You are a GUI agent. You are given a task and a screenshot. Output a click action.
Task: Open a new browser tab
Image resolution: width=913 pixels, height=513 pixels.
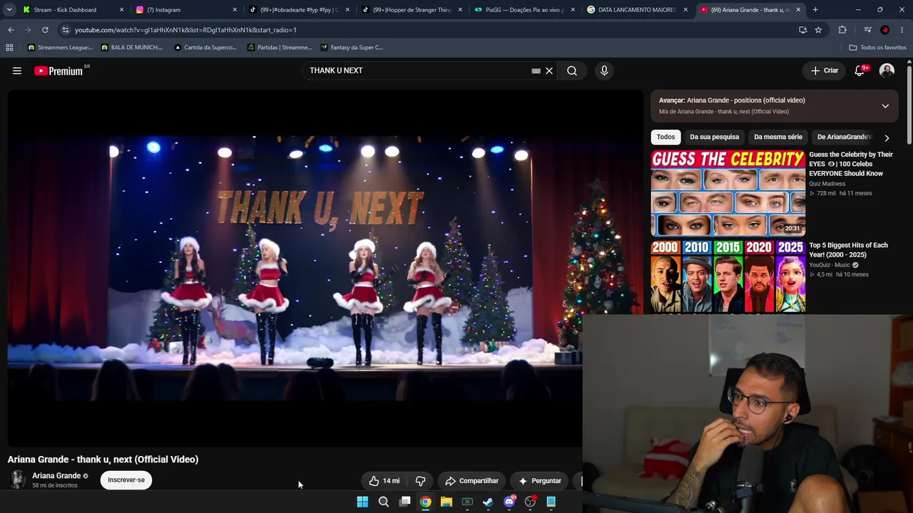[x=815, y=10]
